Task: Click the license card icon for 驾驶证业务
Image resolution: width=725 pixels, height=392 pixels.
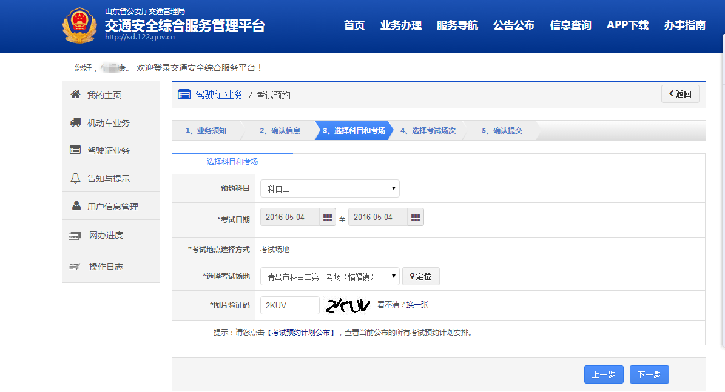Action: 75,150
